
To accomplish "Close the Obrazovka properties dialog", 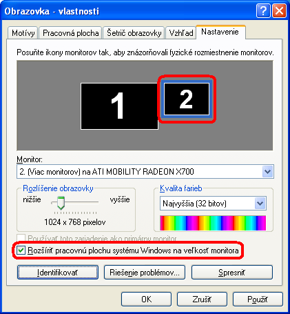I will click(279, 11).
